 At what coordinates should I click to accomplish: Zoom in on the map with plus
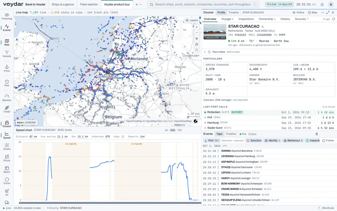coord(197,27)
